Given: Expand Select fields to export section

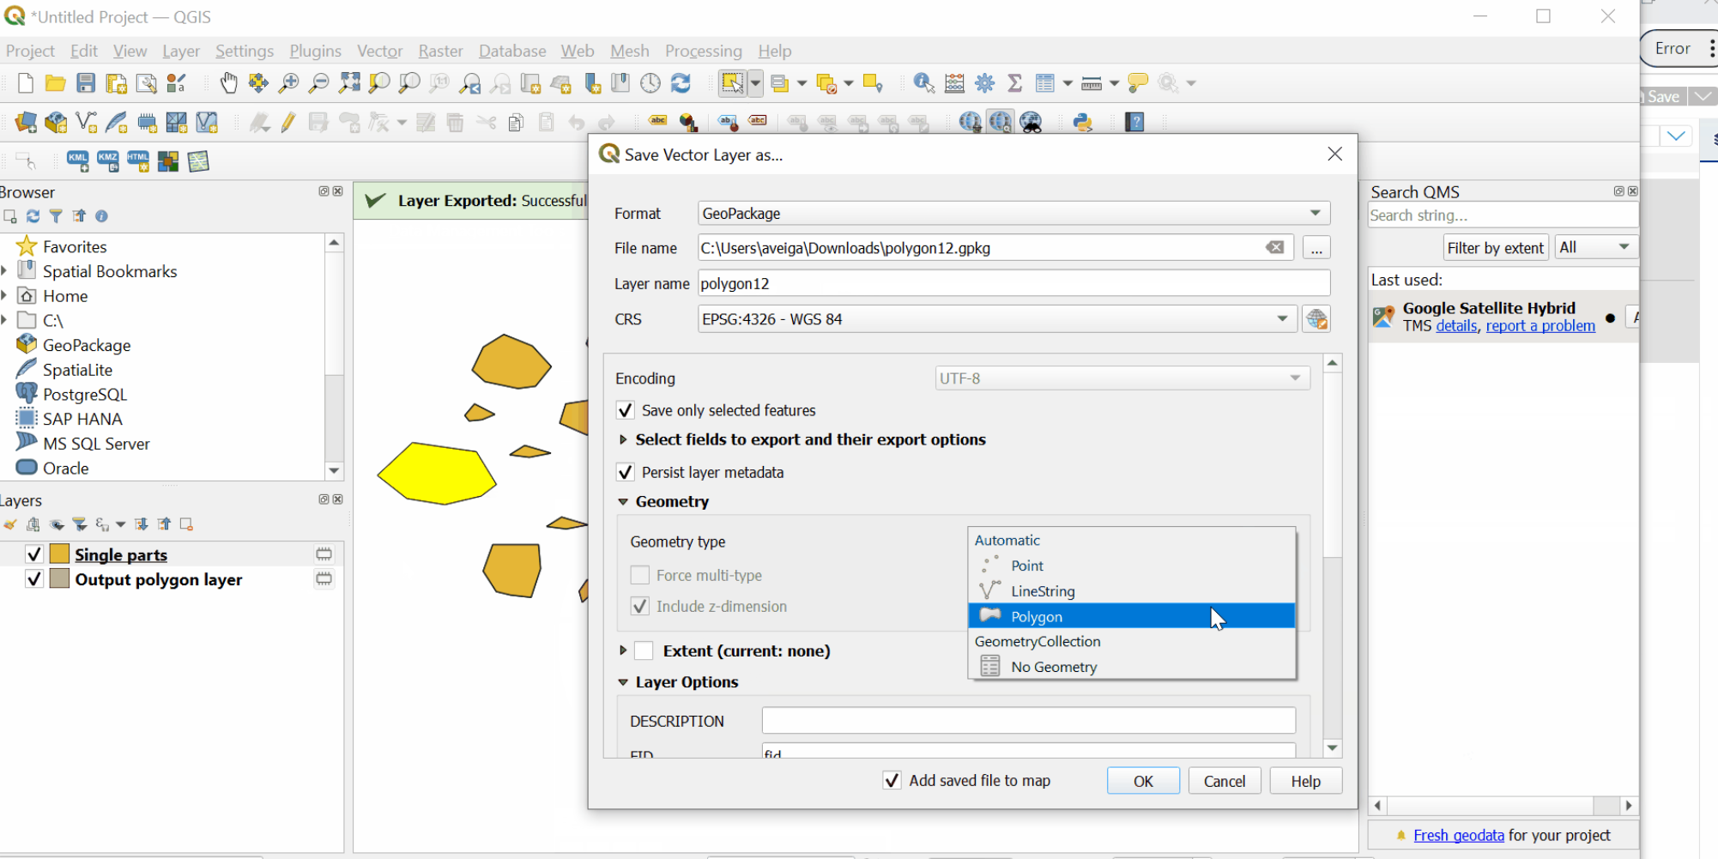Looking at the screenshot, I should 624,439.
